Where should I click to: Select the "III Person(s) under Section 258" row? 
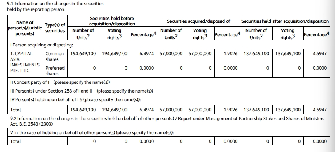pyautogui.click(x=82, y=91)
